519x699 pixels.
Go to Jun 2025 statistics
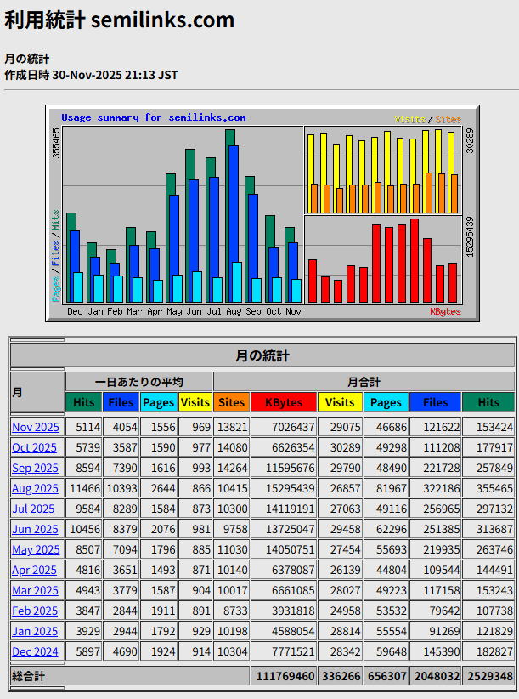35,529
